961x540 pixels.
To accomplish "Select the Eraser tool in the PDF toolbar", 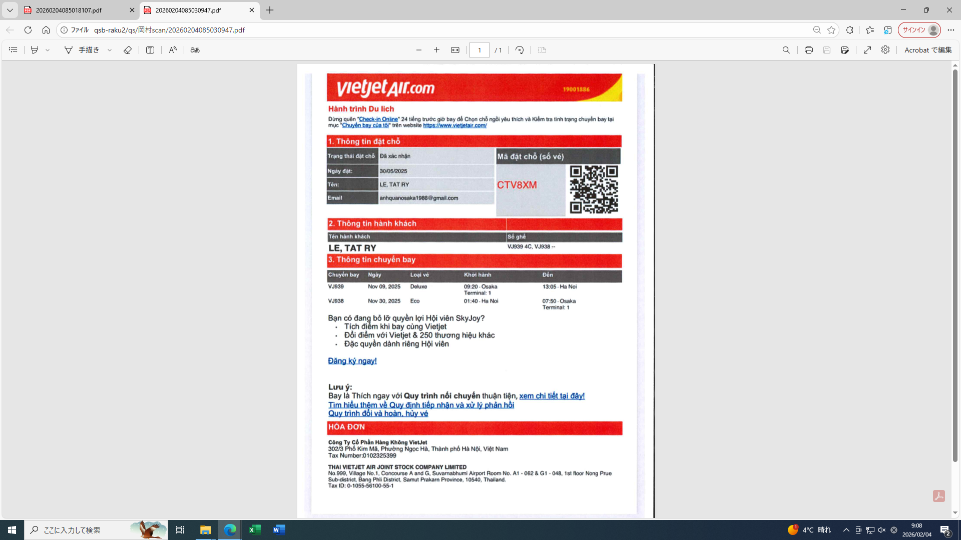I will [x=128, y=50].
